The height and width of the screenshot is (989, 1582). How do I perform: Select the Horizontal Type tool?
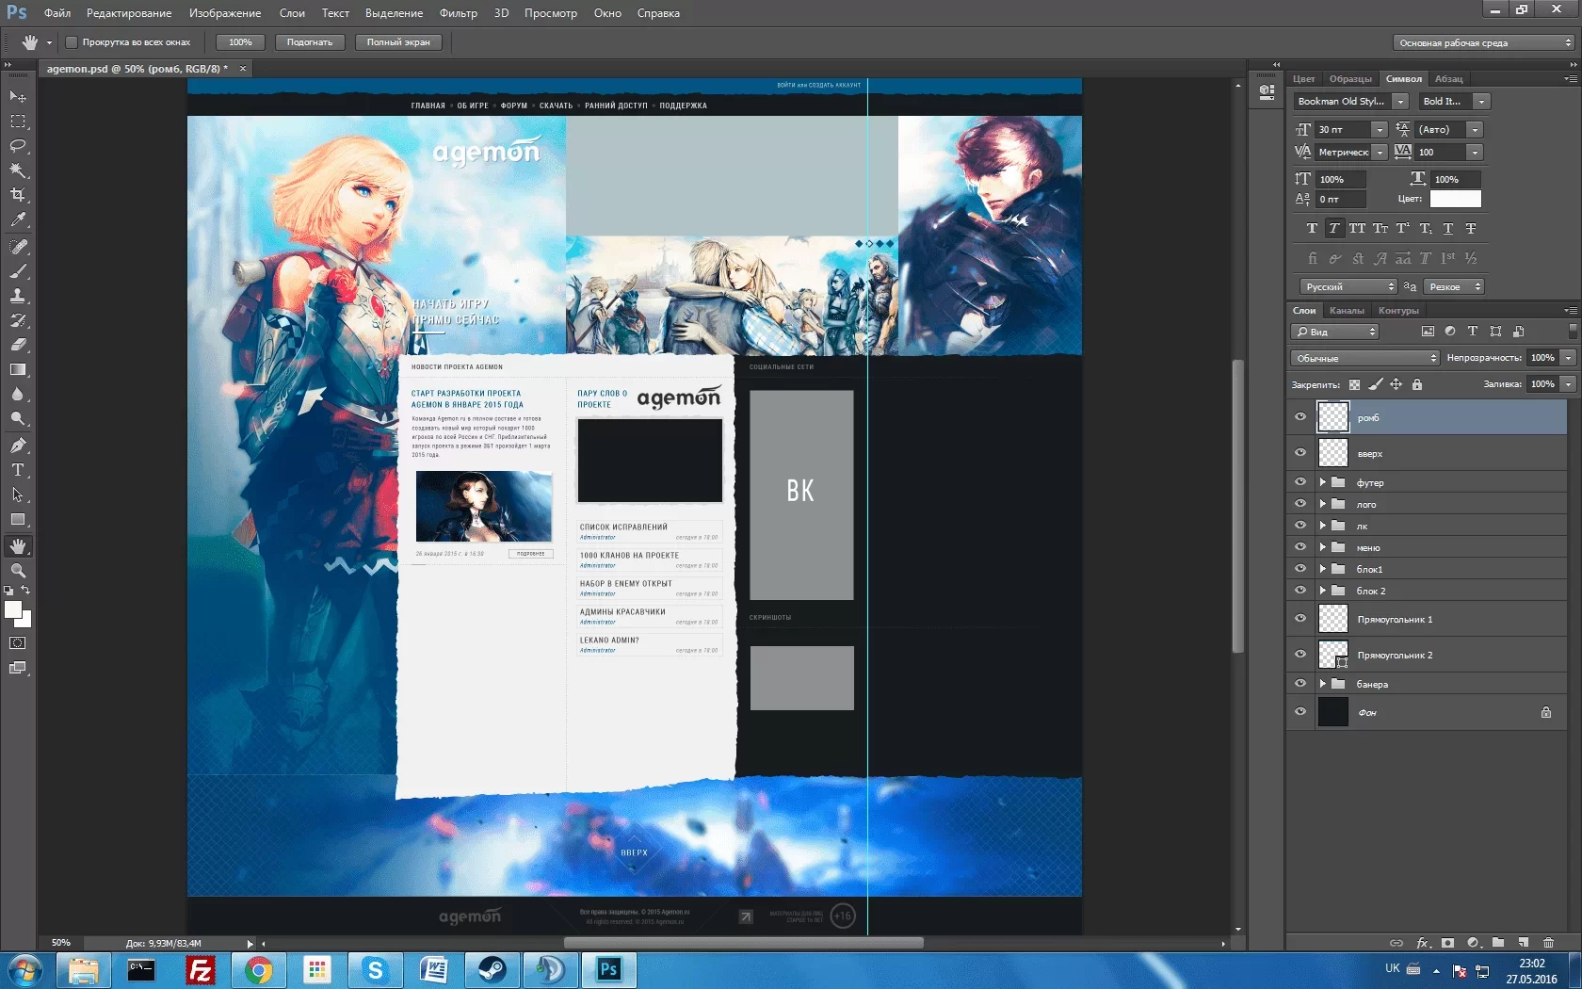(18, 470)
